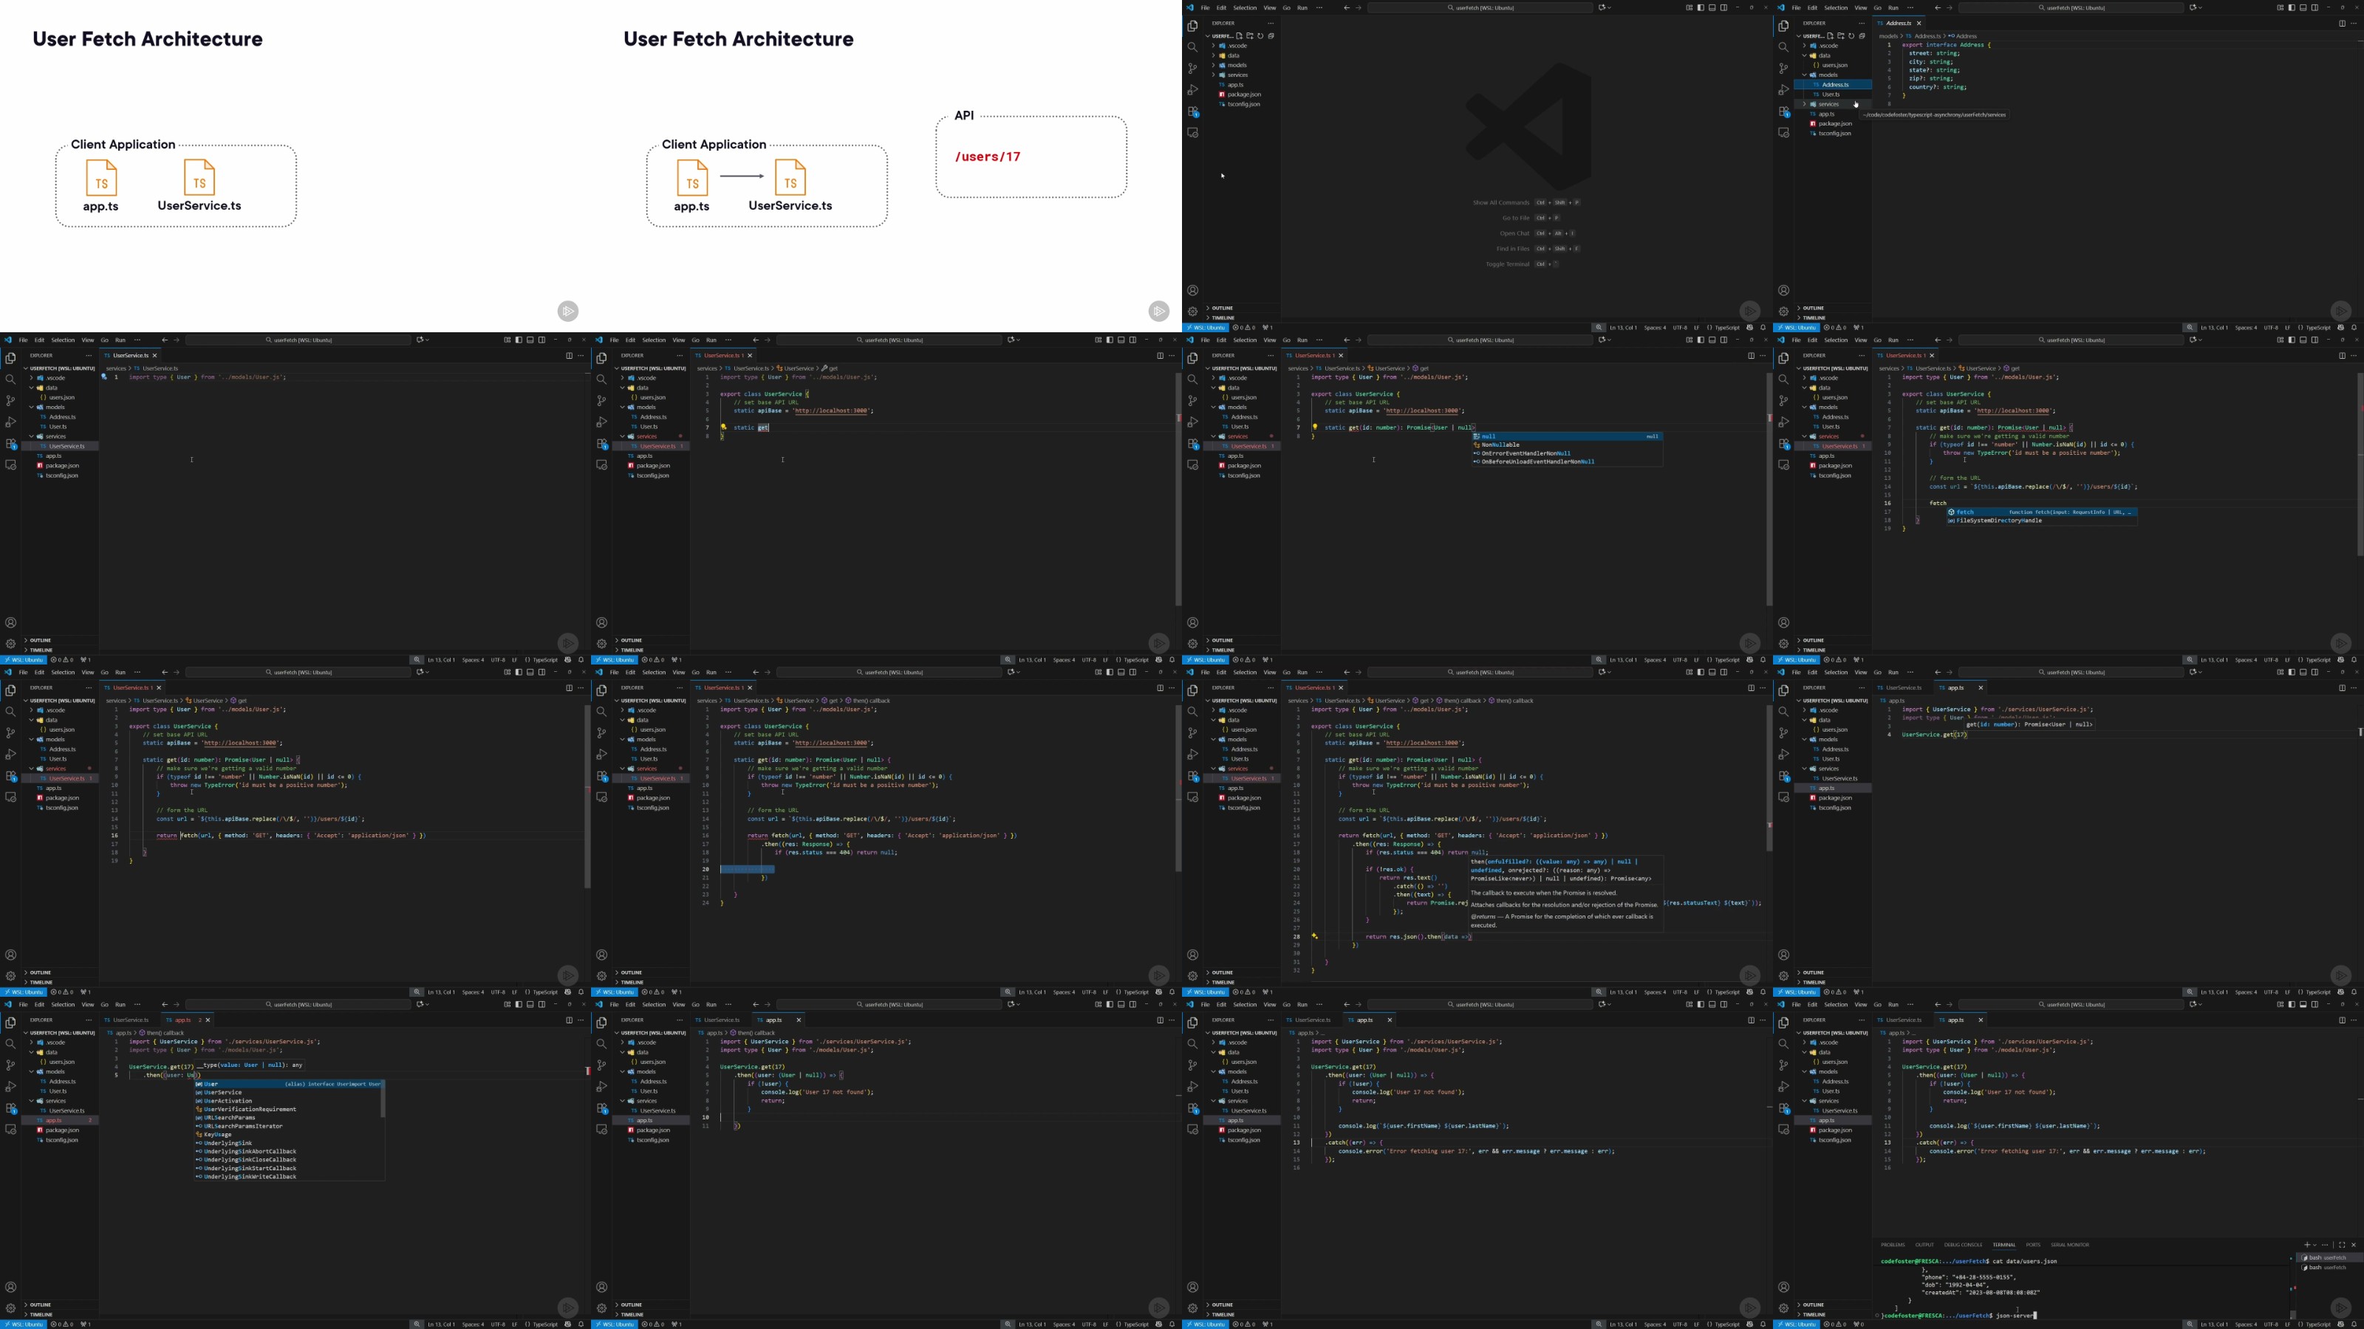
Task: Open the File menu in the window with no file open
Action: 1205,7
